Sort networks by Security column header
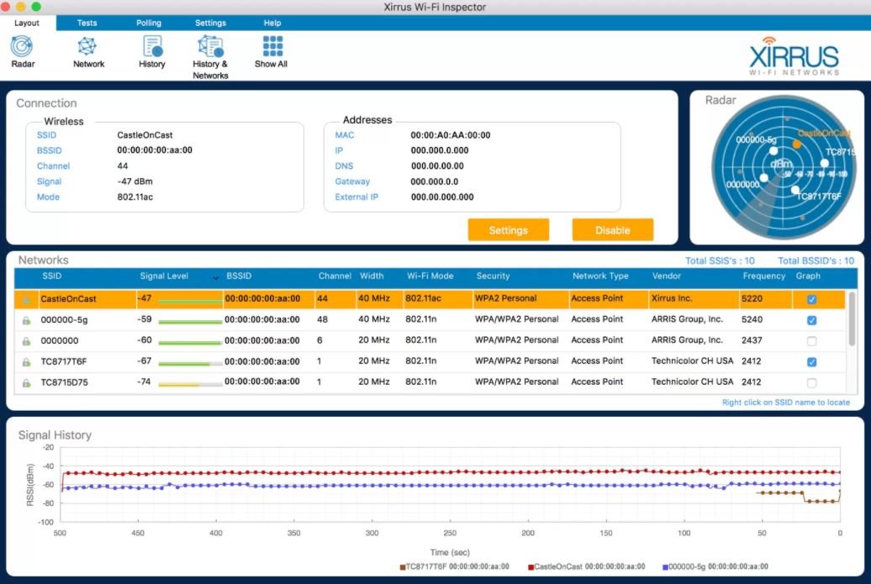The height and width of the screenshot is (584, 871). [493, 276]
